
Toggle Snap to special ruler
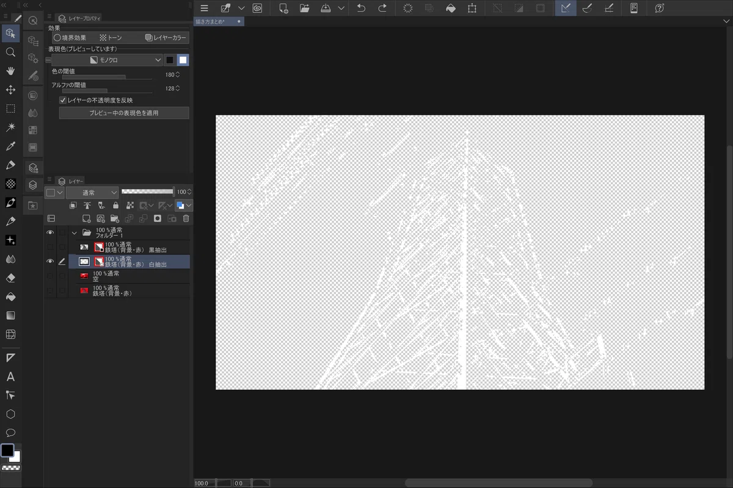[587, 8]
